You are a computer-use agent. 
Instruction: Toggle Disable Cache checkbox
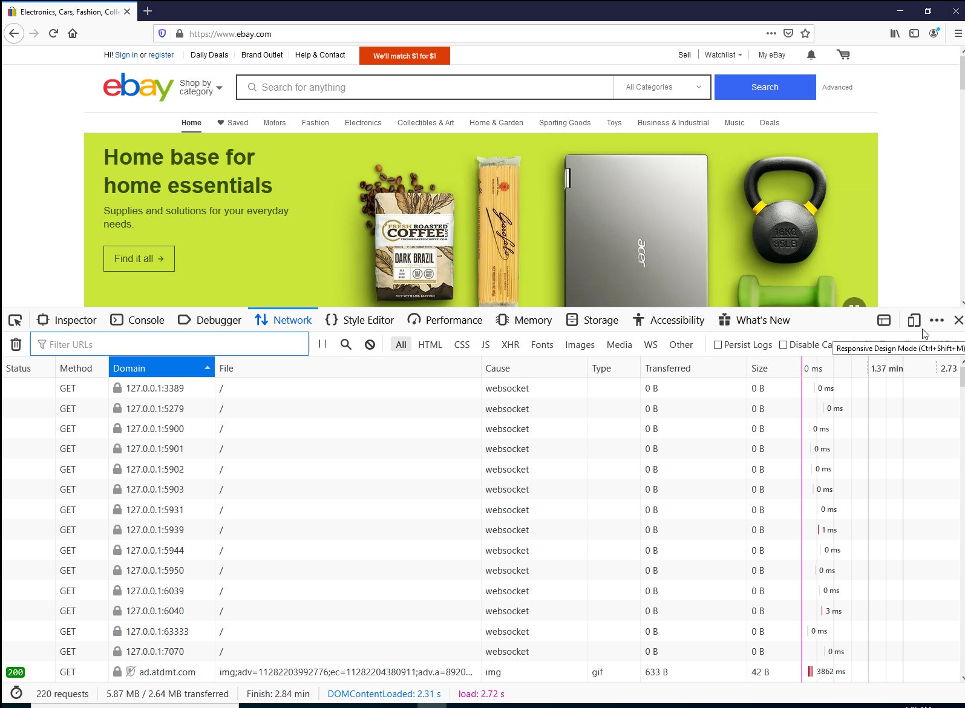(x=783, y=344)
